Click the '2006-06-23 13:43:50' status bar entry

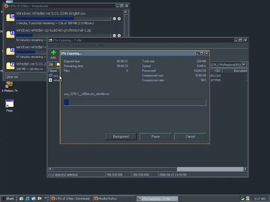(173, 175)
